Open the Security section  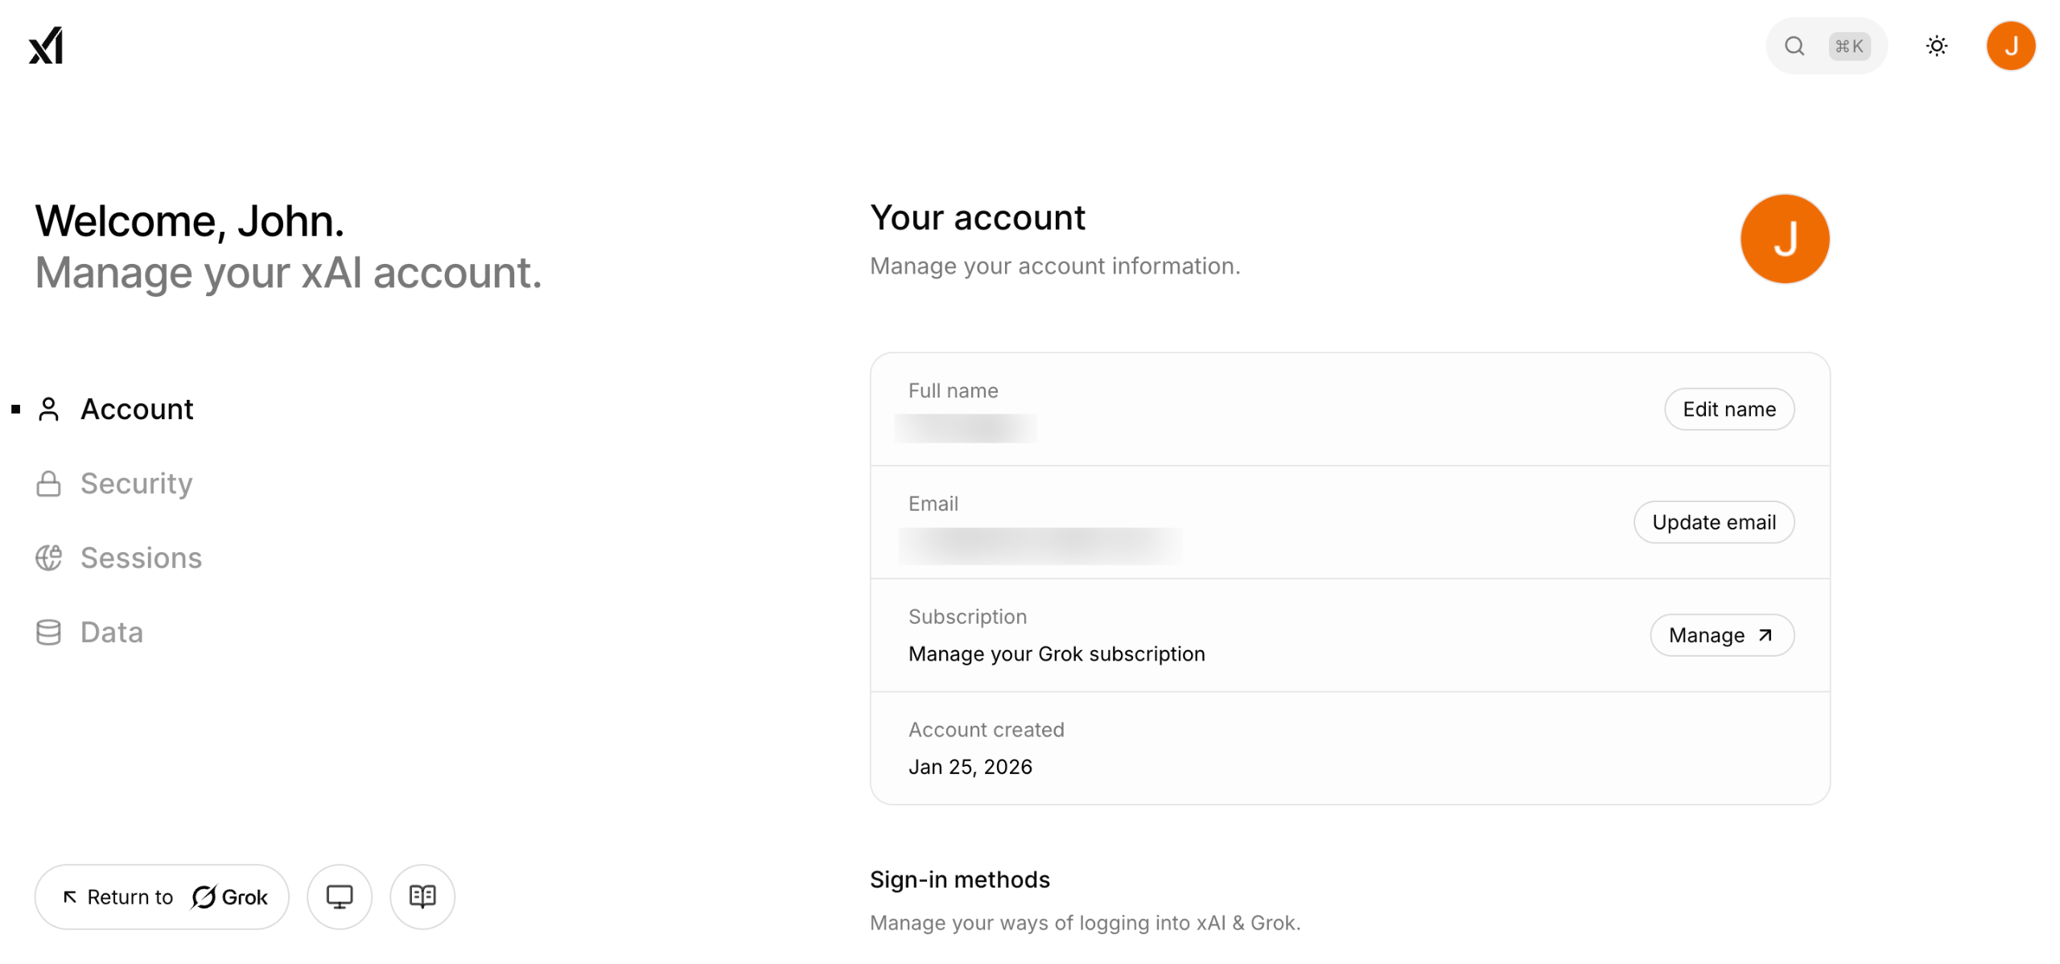coord(136,483)
